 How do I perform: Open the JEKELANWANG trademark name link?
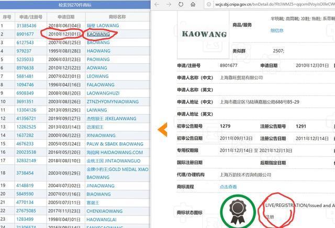[x=111, y=119]
